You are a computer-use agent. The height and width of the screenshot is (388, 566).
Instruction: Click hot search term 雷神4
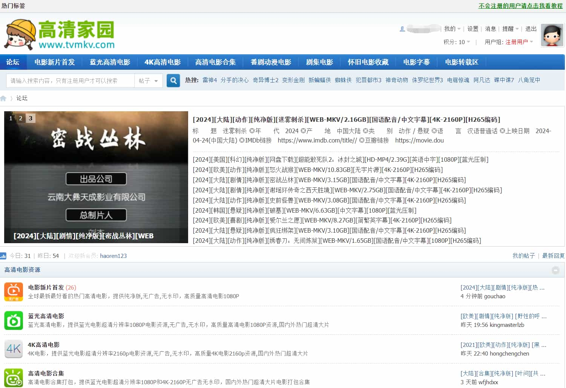pos(210,80)
